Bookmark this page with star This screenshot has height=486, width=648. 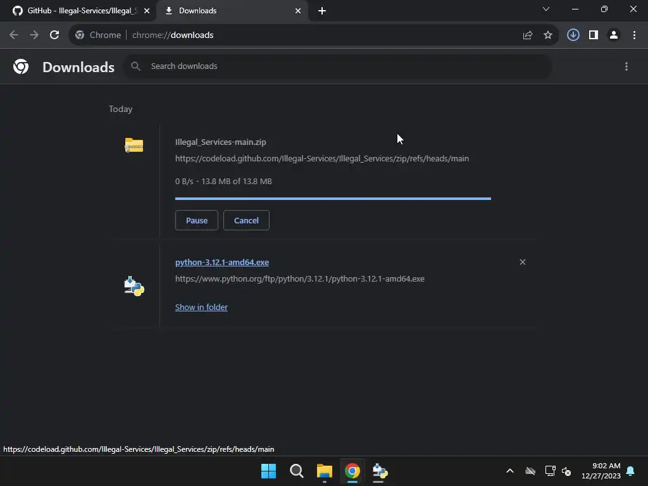coord(548,35)
